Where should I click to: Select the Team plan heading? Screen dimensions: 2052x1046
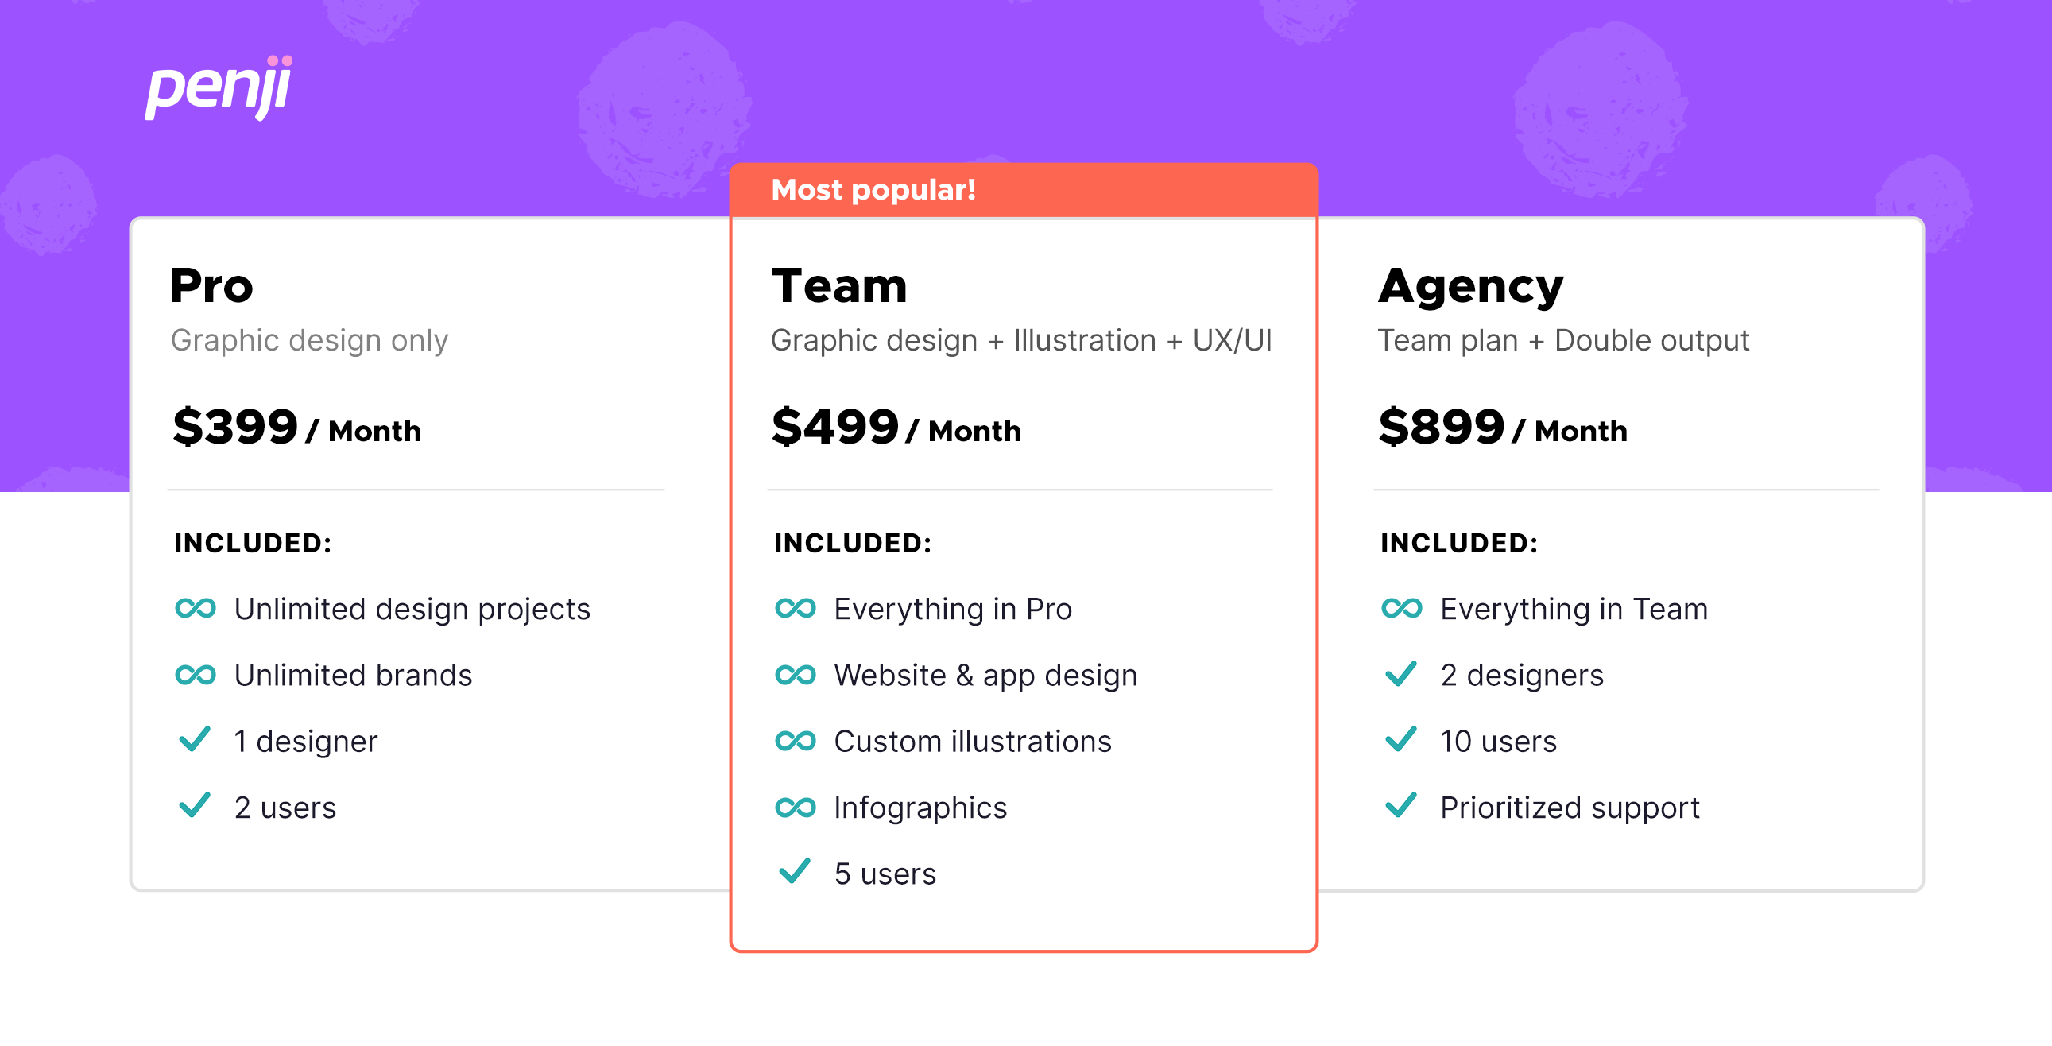839,285
